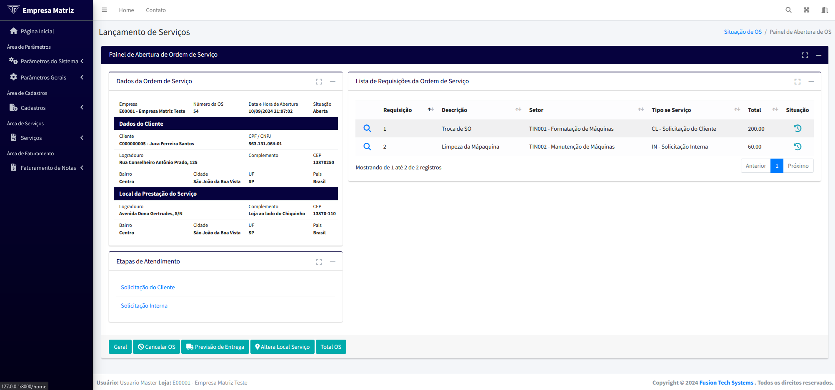Click the Empresa Matriz logo icon
835x390 pixels.
click(13, 10)
